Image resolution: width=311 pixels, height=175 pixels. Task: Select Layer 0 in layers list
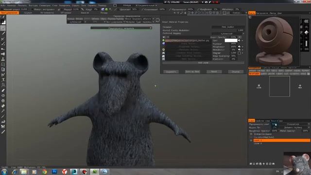258,143
